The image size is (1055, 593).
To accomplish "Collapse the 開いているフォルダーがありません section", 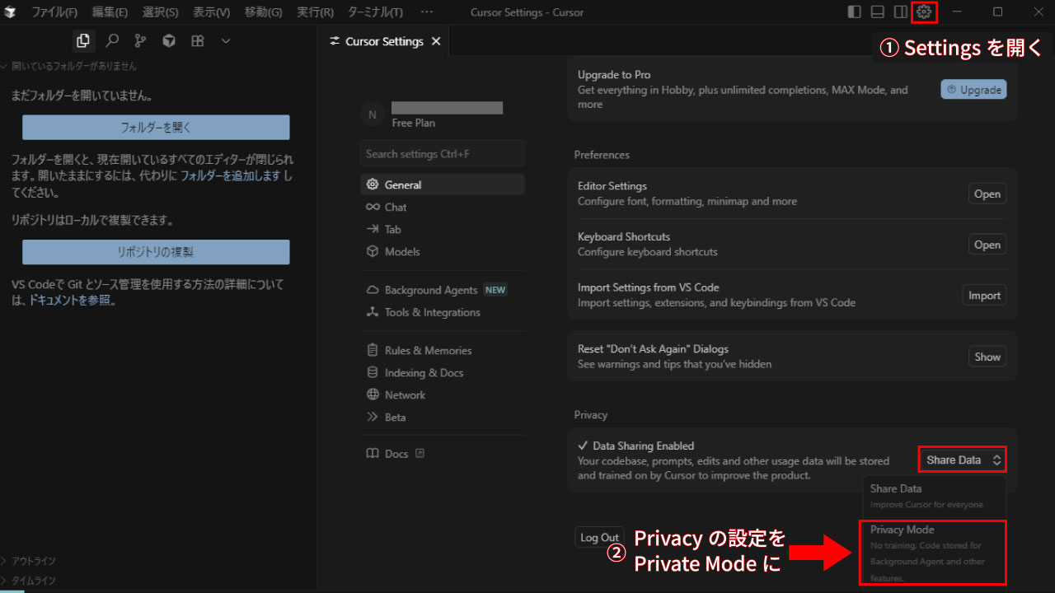I will tap(68, 66).
